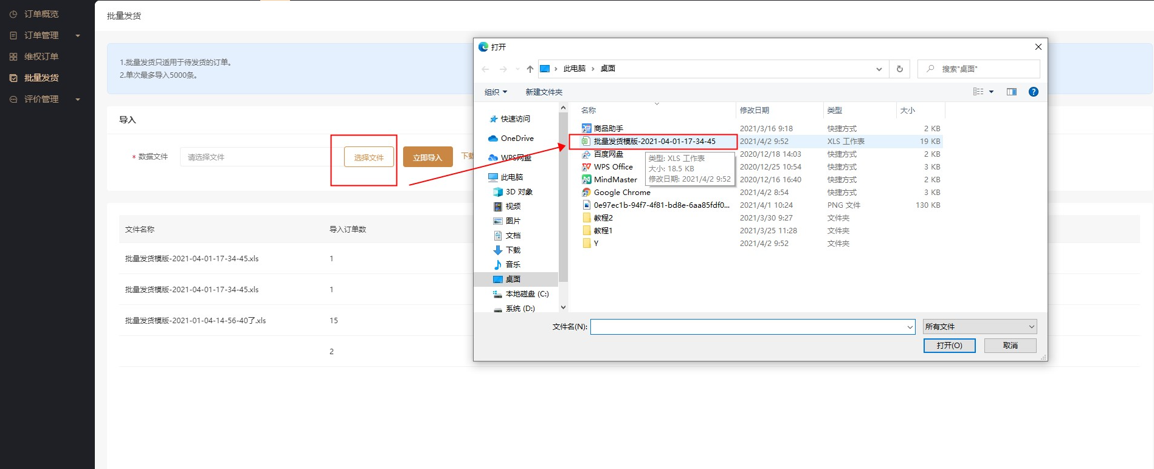The width and height of the screenshot is (1154, 469).
Task: Click the 文件名 input field
Action: tap(748, 327)
